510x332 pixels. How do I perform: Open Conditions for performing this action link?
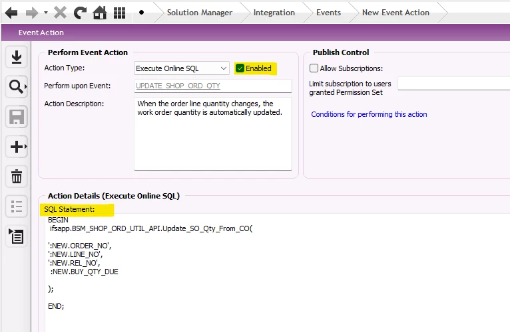pyautogui.click(x=369, y=114)
